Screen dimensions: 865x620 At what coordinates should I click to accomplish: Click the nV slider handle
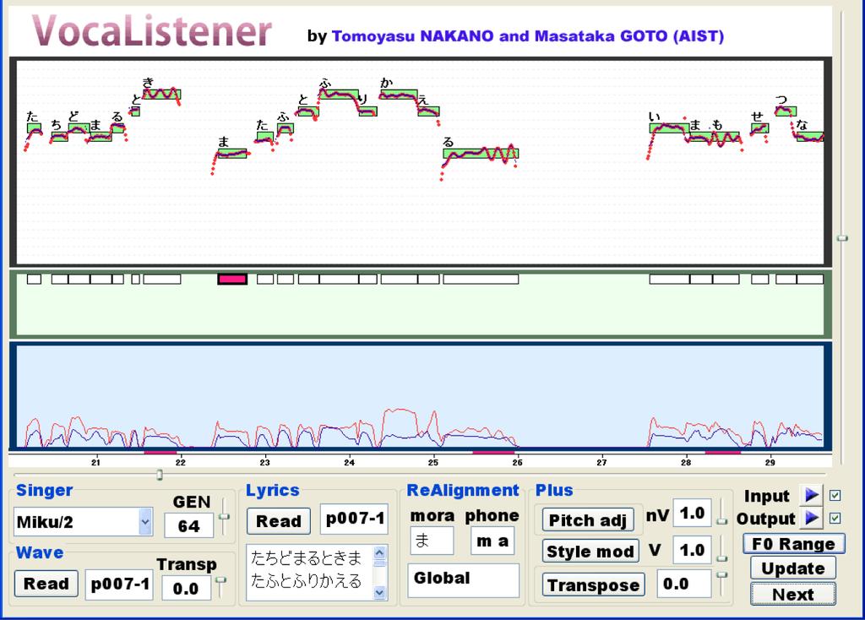tap(722, 521)
